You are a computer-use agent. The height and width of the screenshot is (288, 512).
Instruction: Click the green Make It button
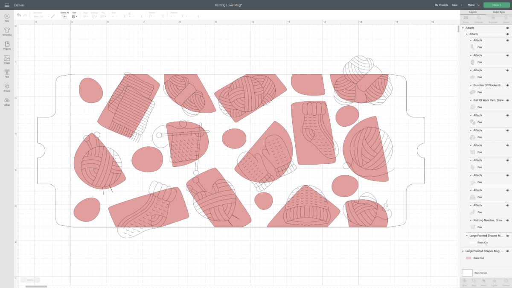pos(496,5)
